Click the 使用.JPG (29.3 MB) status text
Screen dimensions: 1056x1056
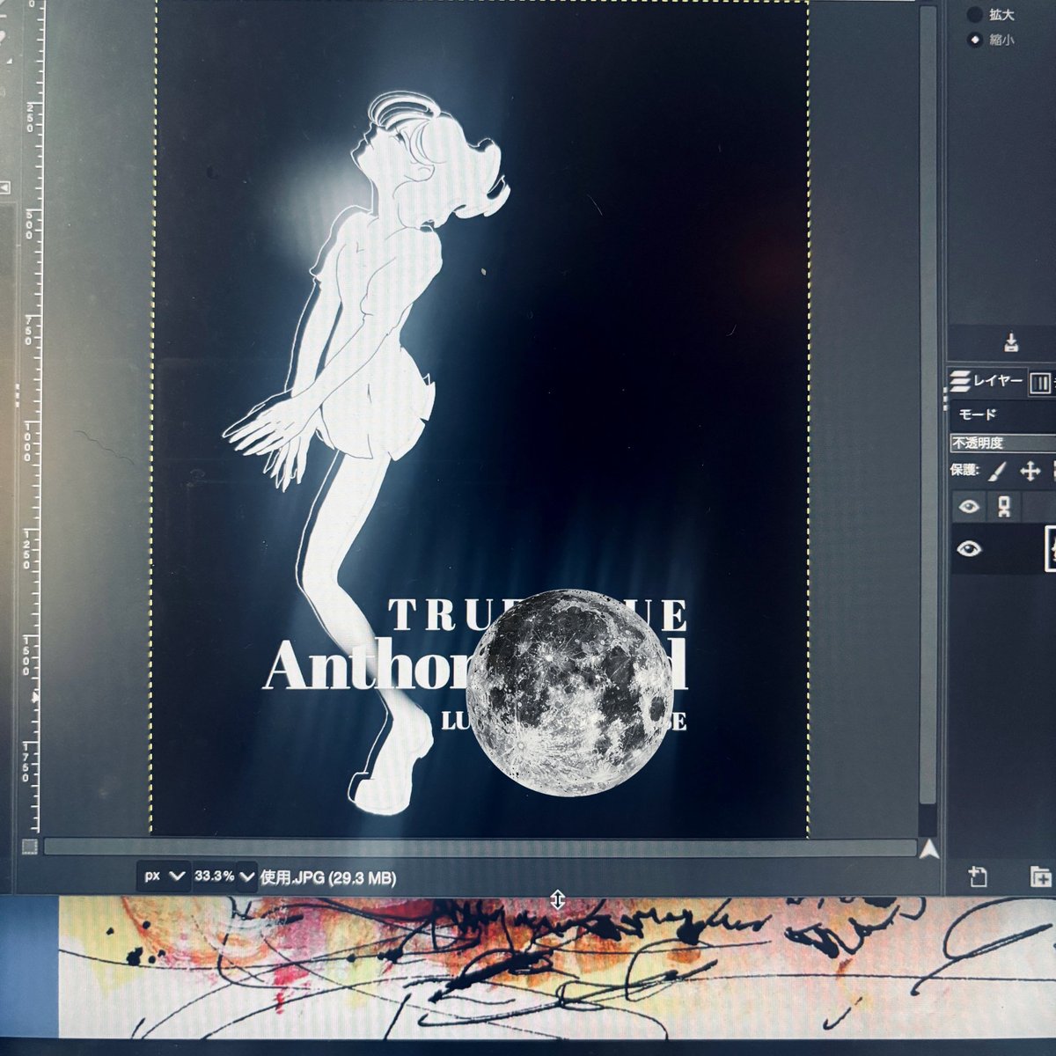328,877
